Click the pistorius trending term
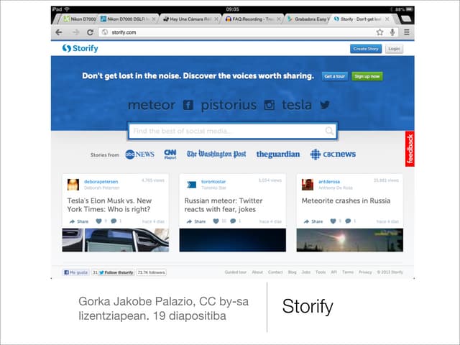 [x=229, y=105]
